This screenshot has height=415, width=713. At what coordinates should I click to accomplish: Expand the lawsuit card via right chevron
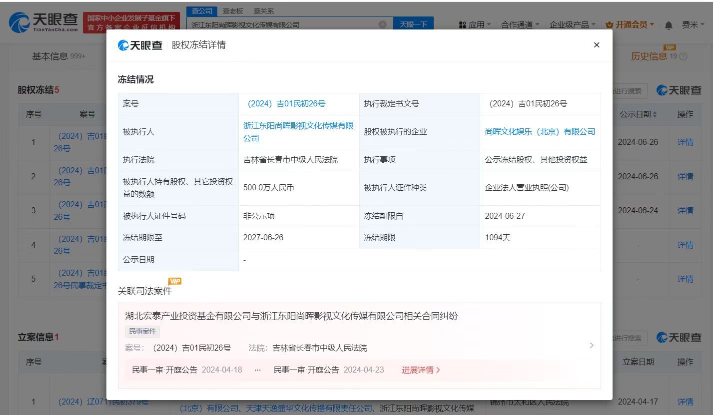[x=592, y=345]
